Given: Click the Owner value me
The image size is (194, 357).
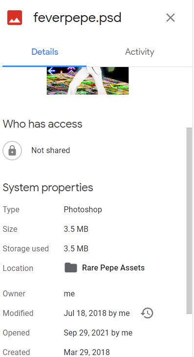Looking at the screenshot, I should click(x=69, y=294).
